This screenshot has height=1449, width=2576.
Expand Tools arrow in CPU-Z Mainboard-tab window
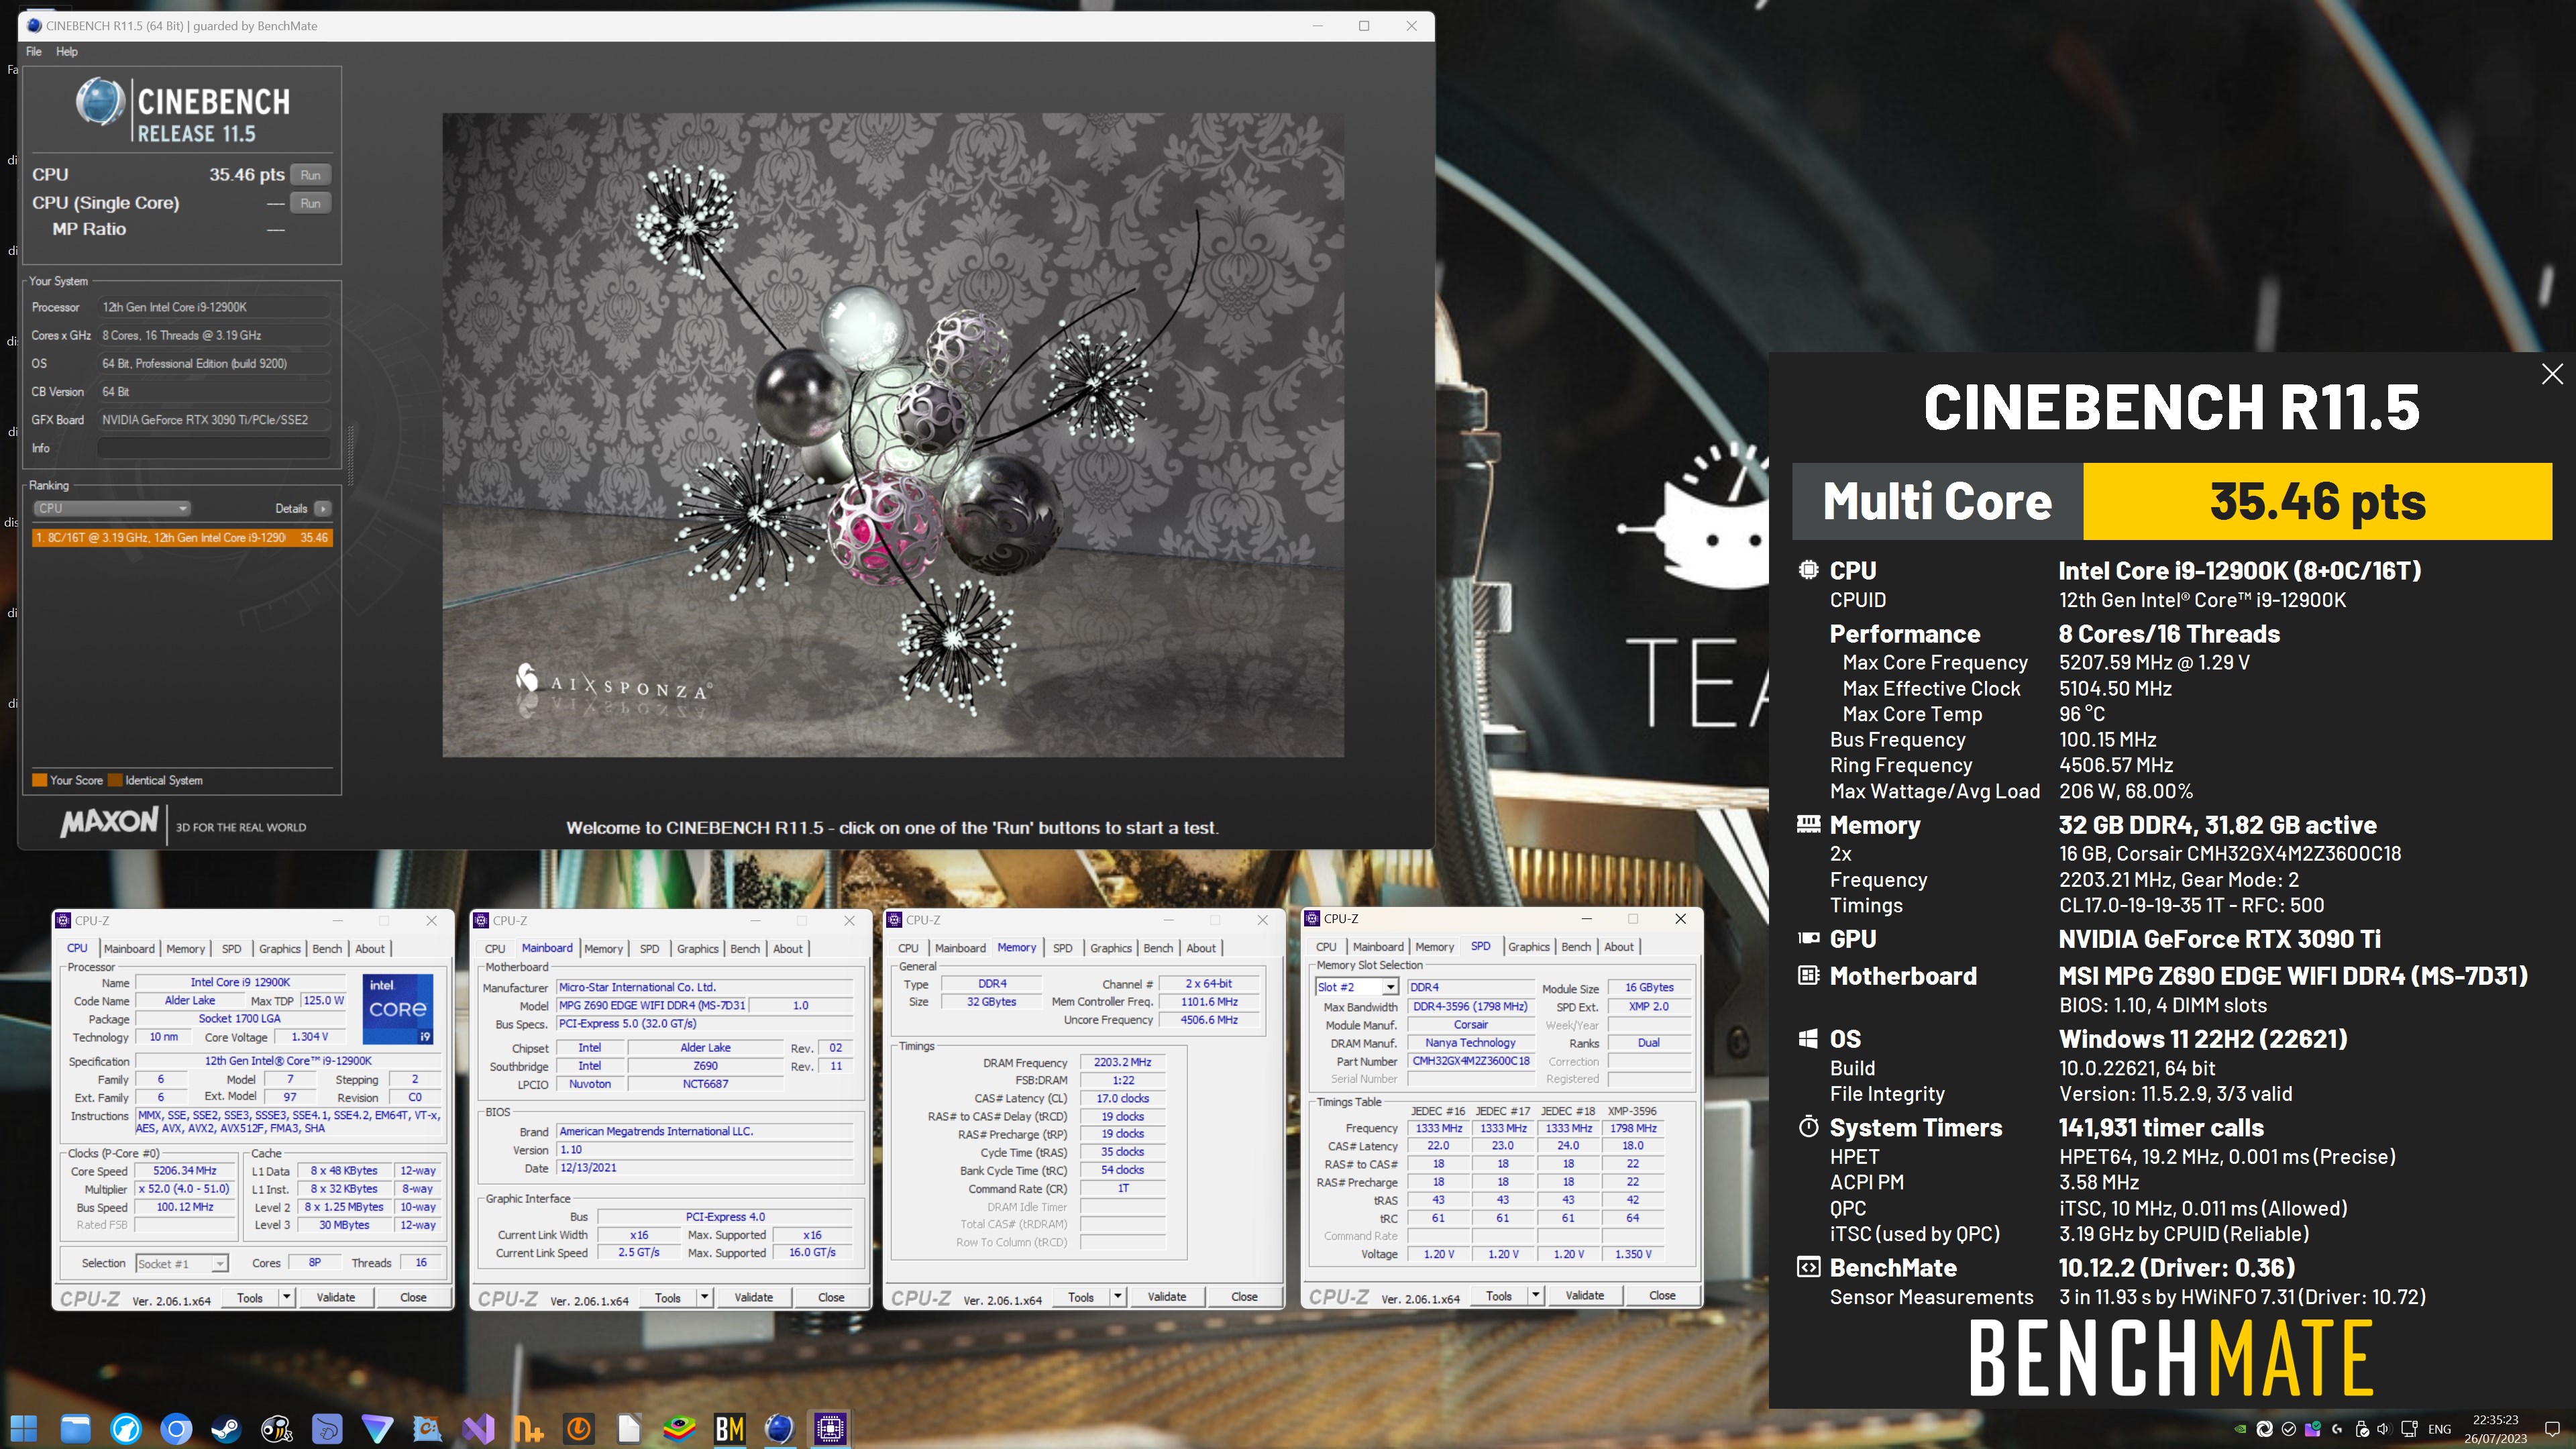[x=704, y=1298]
